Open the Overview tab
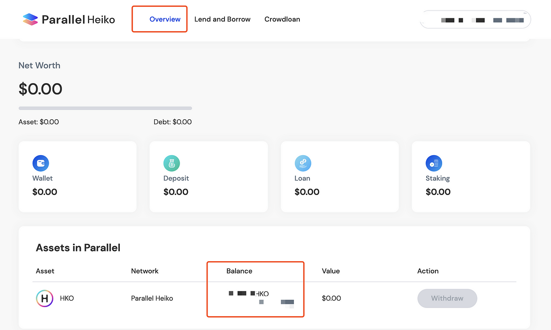551x330 pixels. (165, 19)
